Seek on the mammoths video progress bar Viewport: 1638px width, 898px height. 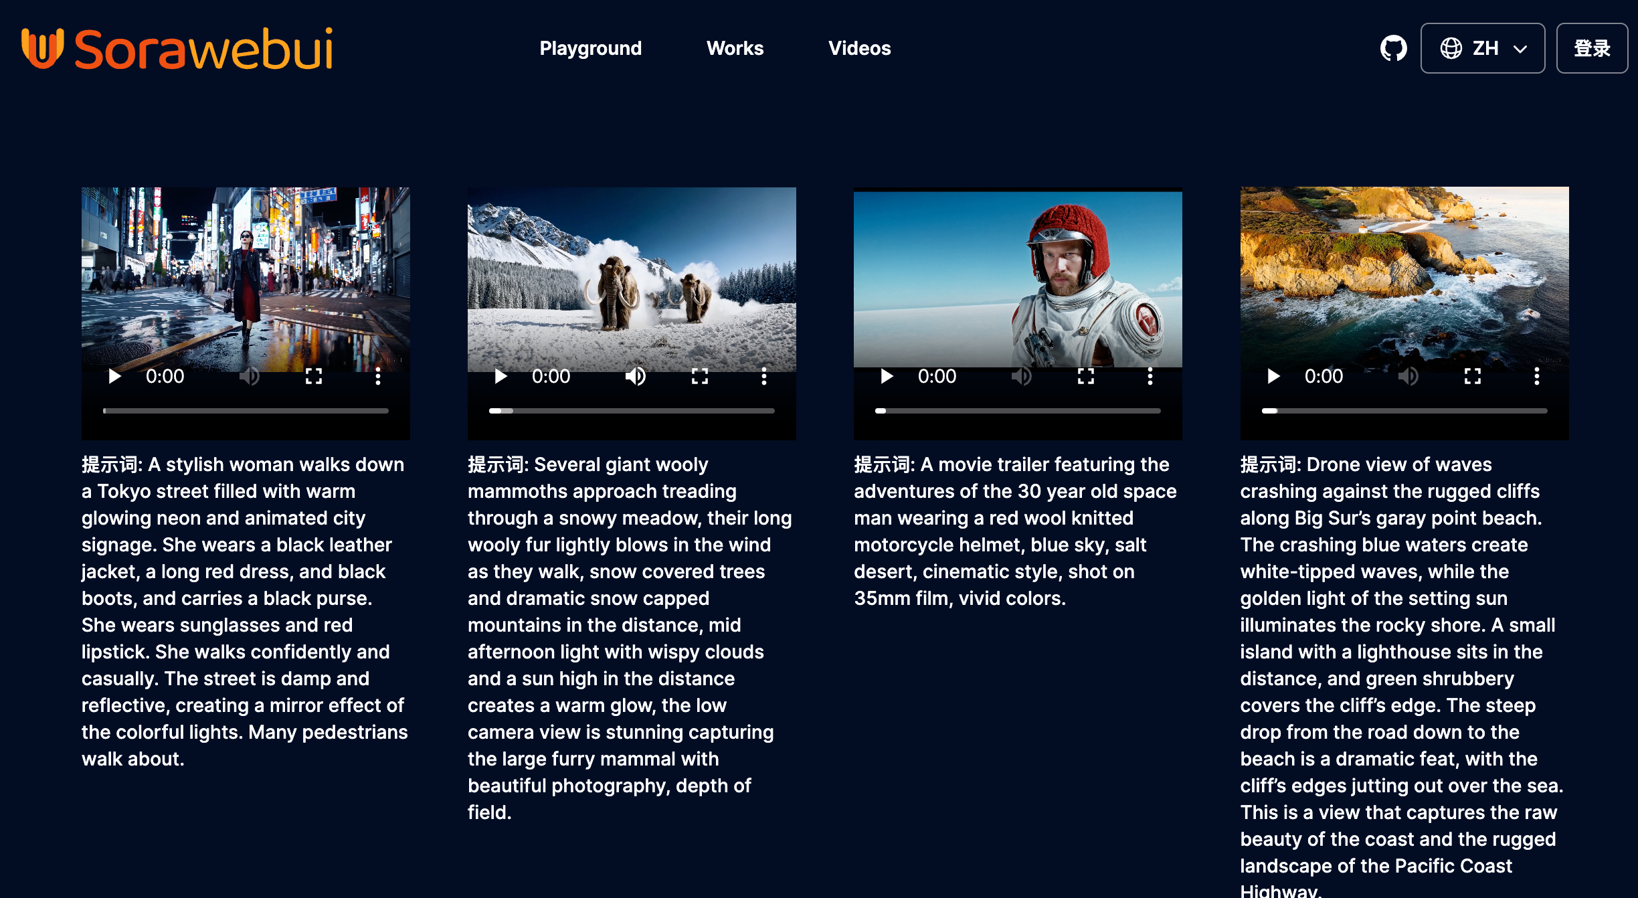click(632, 411)
